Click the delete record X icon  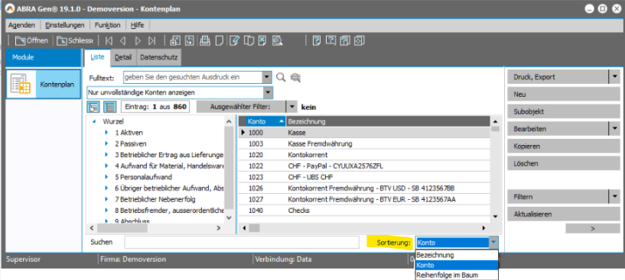click(262, 40)
